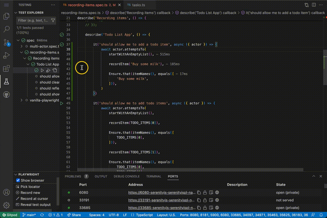Collapse the Recording items test group

pos(25,58)
